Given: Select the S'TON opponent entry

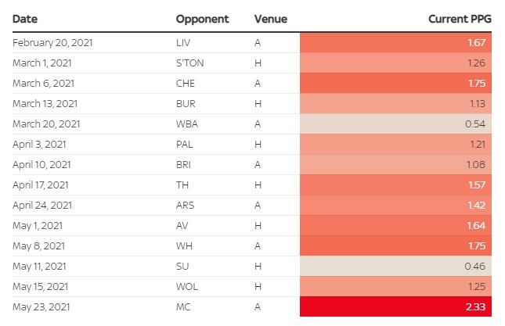Looking at the screenshot, I should point(189,63).
